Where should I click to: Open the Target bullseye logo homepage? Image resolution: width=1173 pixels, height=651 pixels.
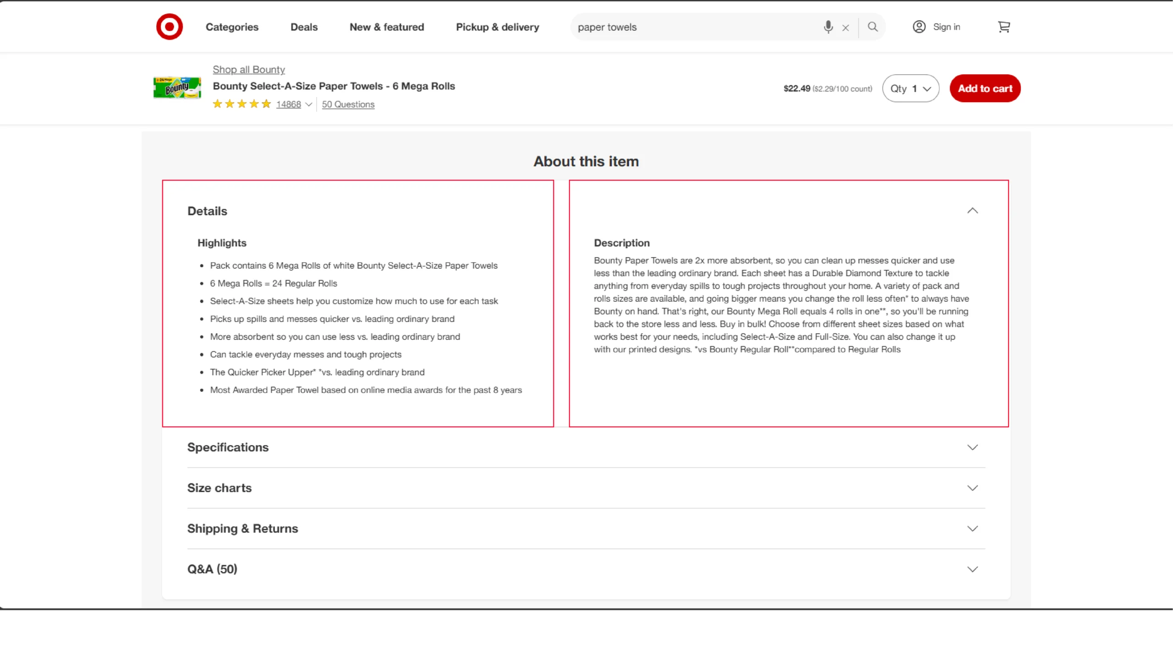coord(169,27)
